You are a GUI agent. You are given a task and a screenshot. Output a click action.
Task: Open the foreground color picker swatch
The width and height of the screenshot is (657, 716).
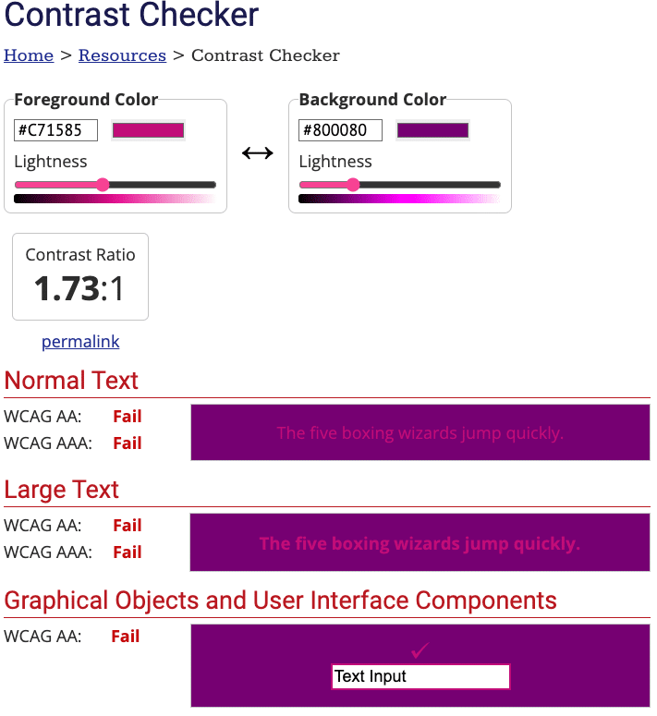pyautogui.click(x=148, y=130)
